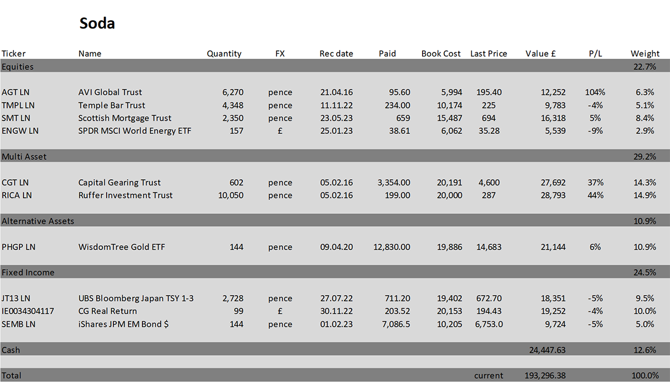Viewport: 670px width, 382px height.
Task: Click 'UBS Bloomberg Japan TSY 1-3'
Action: [x=136, y=299]
